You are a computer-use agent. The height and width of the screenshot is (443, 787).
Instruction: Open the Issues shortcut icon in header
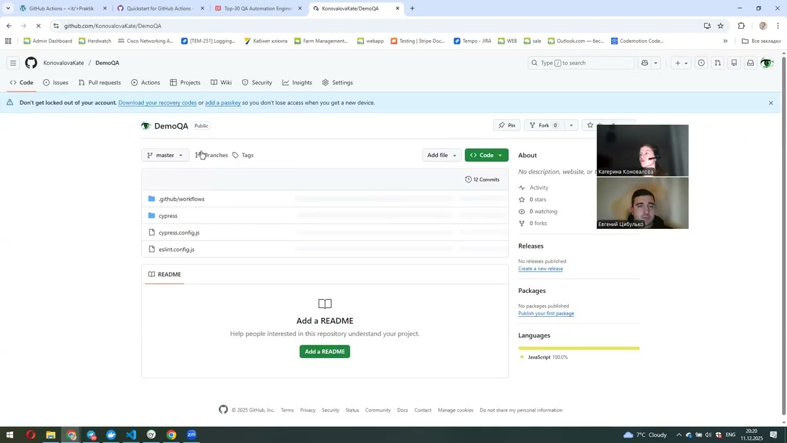701,63
